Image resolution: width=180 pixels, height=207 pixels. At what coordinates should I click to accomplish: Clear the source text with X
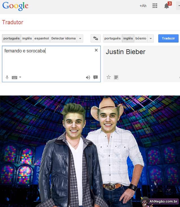tap(96, 50)
